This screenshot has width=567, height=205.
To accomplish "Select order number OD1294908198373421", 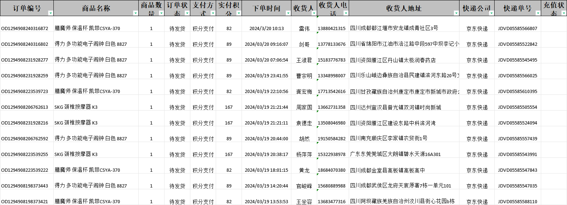I will pos(25,202).
